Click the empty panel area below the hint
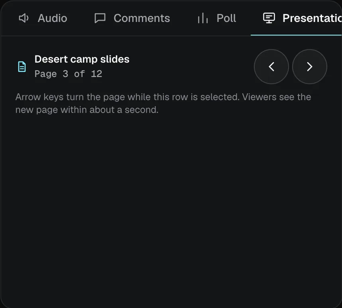This screenshot has height=308, width=342. pos(171,207)
